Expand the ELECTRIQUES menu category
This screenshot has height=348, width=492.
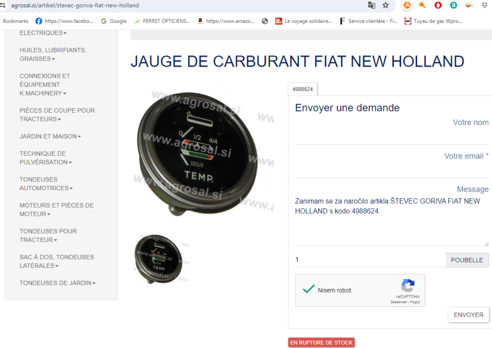coord(43,33)
